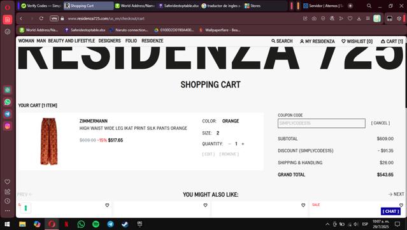Switch to Saferidestoptable.xlsx tab
407x230 pixels.
(x=178, y=6)
